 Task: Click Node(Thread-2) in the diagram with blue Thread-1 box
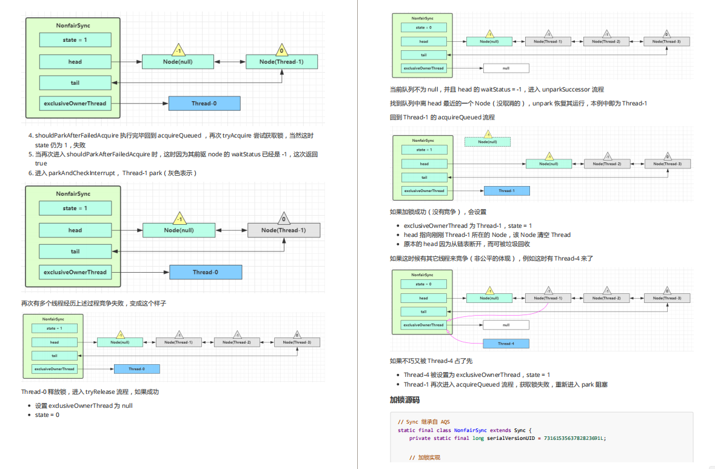(606, 164)
